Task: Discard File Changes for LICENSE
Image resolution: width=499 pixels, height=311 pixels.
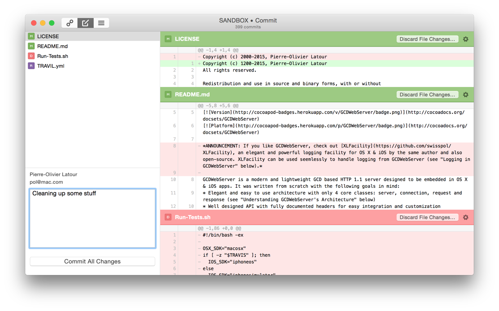Action: point(427,39)
